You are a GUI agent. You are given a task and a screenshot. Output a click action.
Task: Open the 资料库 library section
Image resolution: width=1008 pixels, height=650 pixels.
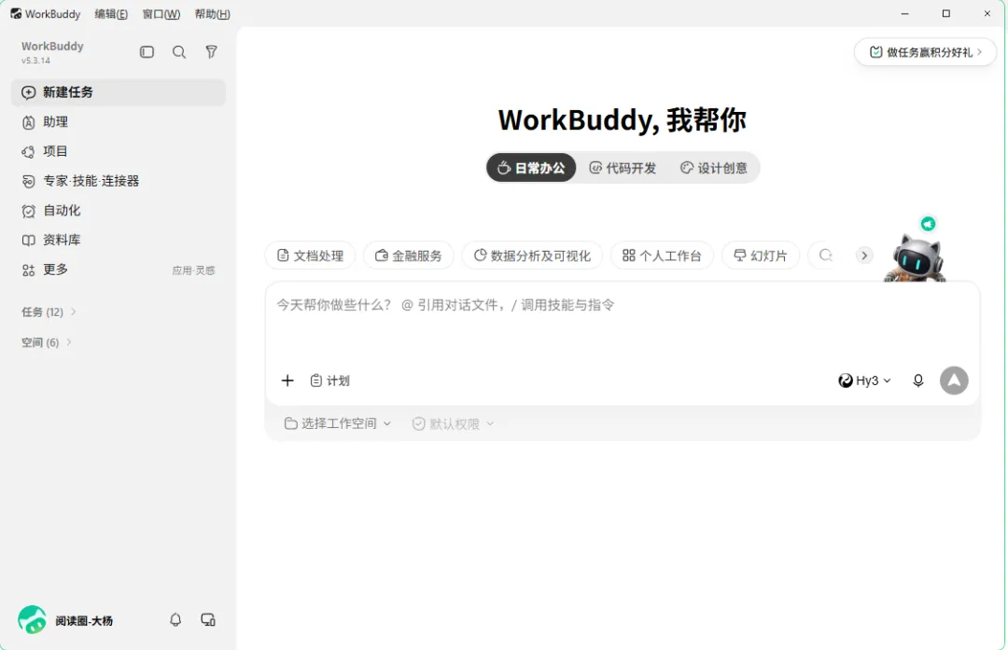tap(119, 241)
